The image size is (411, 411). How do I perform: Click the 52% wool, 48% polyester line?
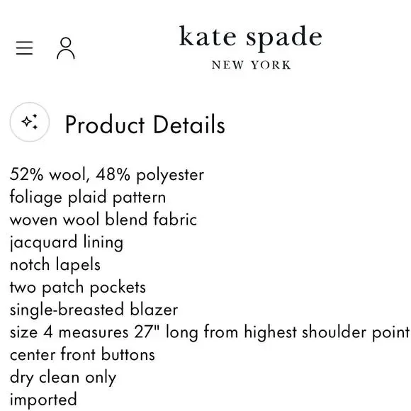(x=107, y=174)
